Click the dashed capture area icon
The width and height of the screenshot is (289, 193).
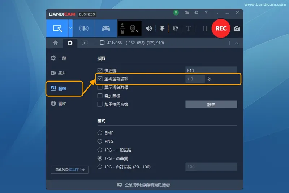pyautogui.click(x=102, y=43)
